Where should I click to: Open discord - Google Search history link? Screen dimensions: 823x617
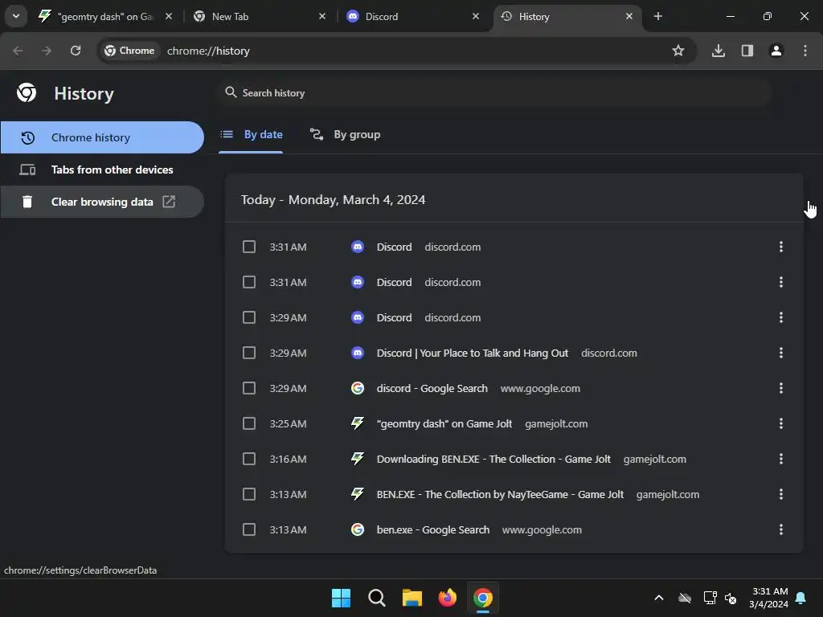[x=432, y=388]
